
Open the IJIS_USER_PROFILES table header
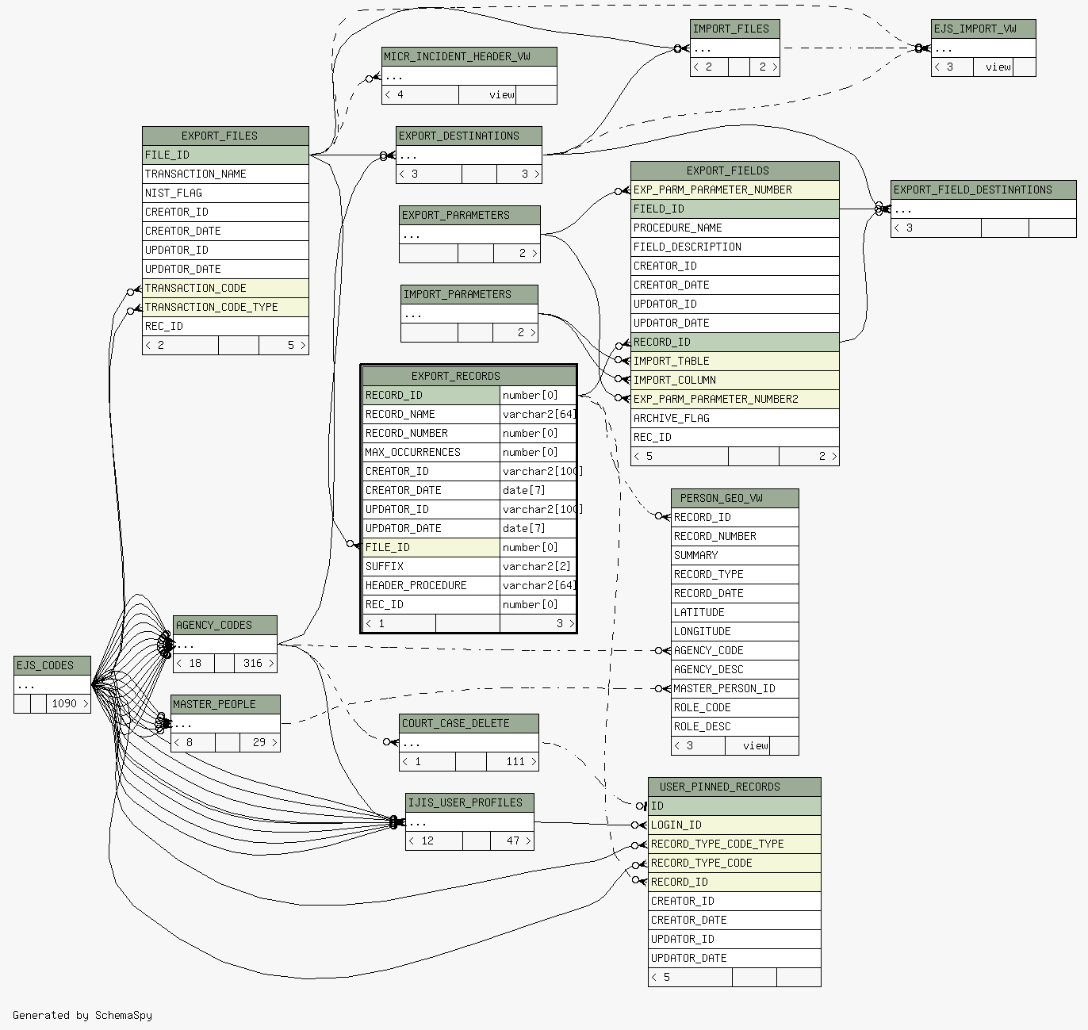(x=469, y=802)
